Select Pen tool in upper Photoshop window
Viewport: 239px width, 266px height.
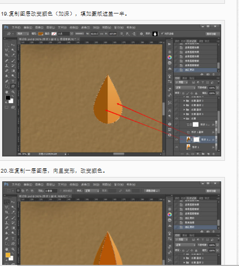point(7,81)
